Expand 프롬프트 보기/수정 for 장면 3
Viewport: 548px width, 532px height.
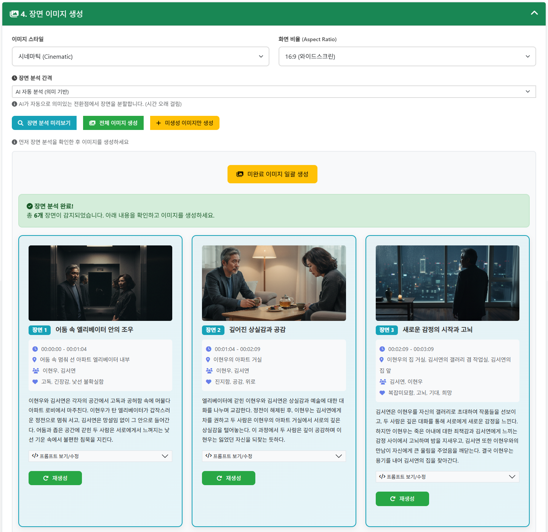click(x=447, y=477)
